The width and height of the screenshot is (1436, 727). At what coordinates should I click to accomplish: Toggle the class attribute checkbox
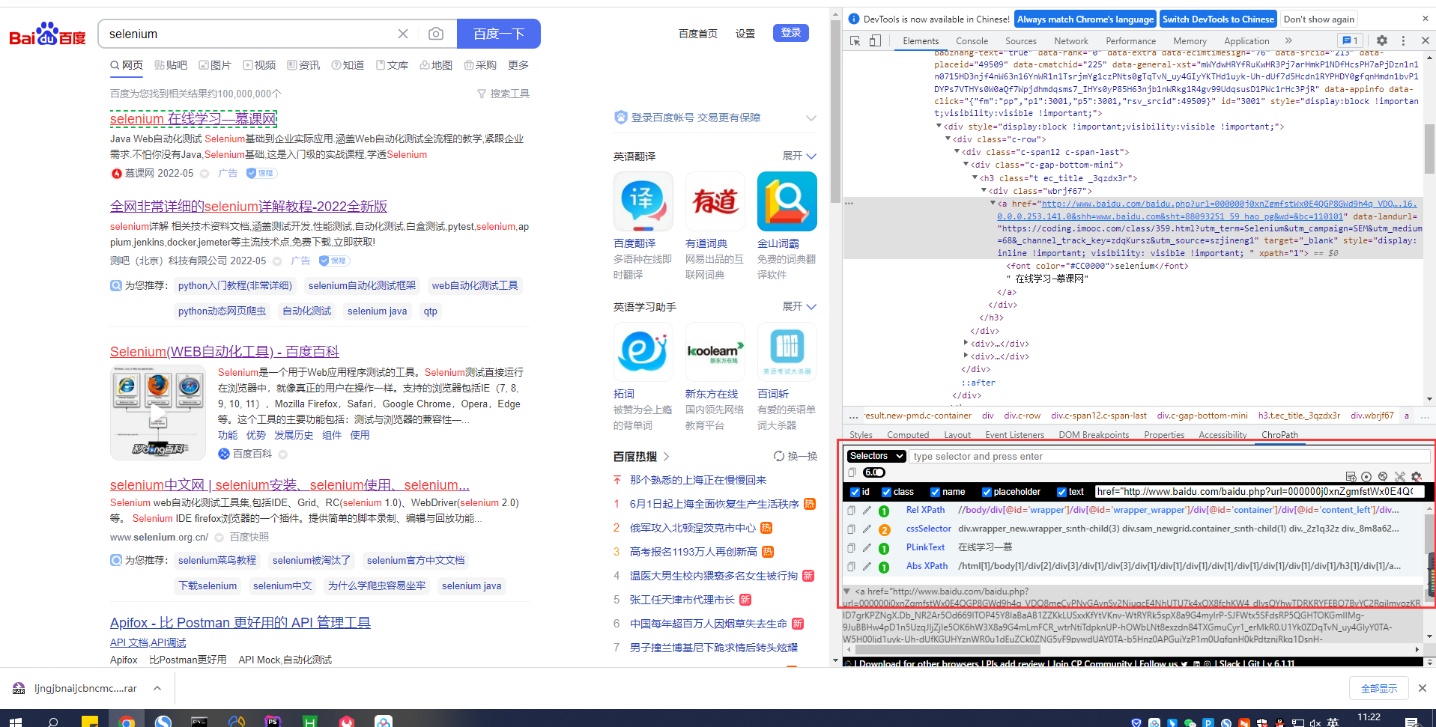886,492
